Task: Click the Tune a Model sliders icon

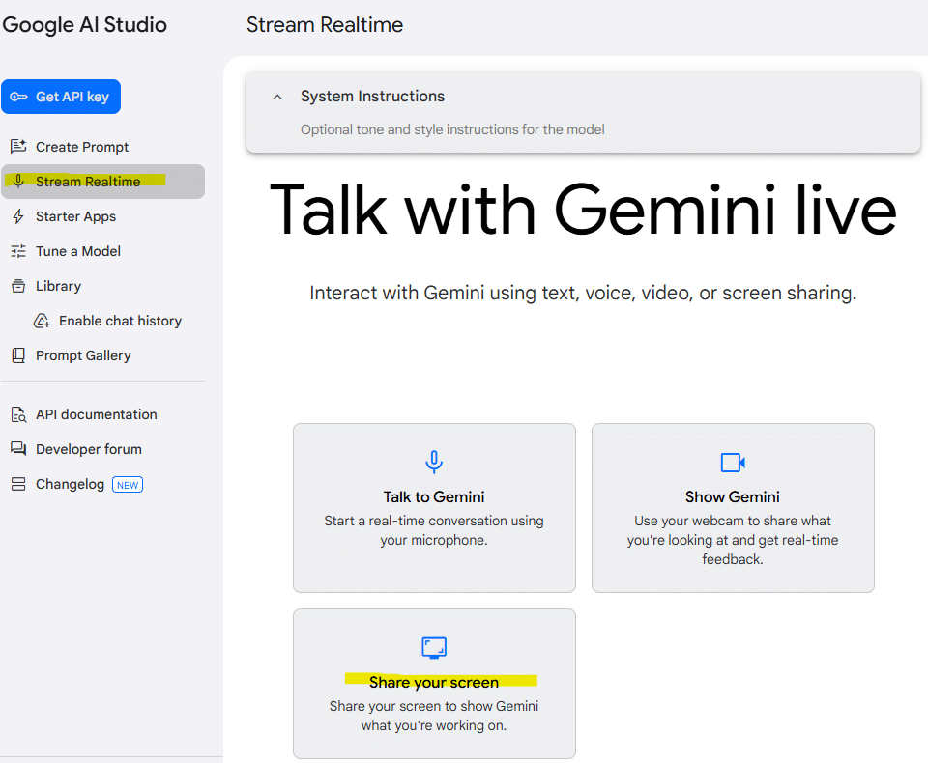Action: 18,251
